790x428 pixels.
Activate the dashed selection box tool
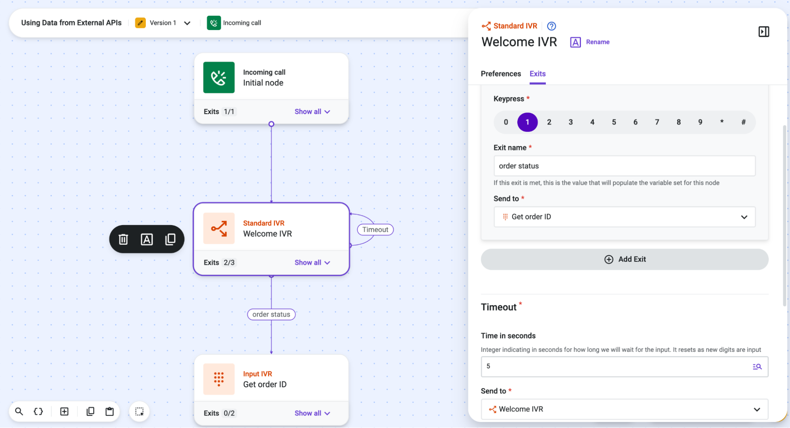140,411
